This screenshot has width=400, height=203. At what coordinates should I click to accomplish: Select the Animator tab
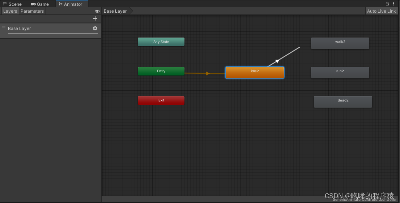[72, 4]
